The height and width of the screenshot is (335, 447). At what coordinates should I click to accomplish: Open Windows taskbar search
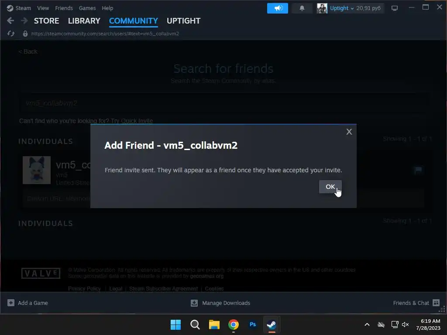point(195,325)
